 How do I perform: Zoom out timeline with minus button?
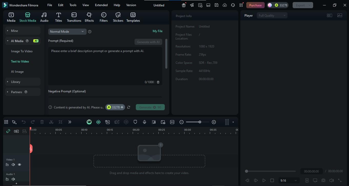[x=181, y=122]
